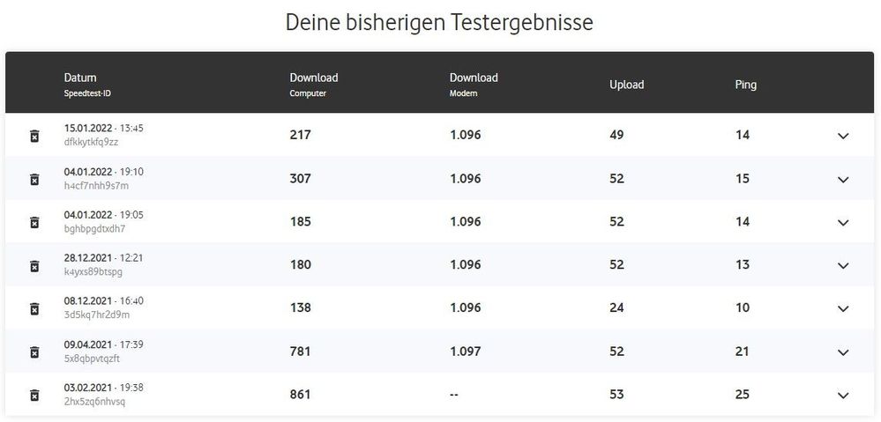
Task: Click the Upload column header
Action: pos(626,85)
